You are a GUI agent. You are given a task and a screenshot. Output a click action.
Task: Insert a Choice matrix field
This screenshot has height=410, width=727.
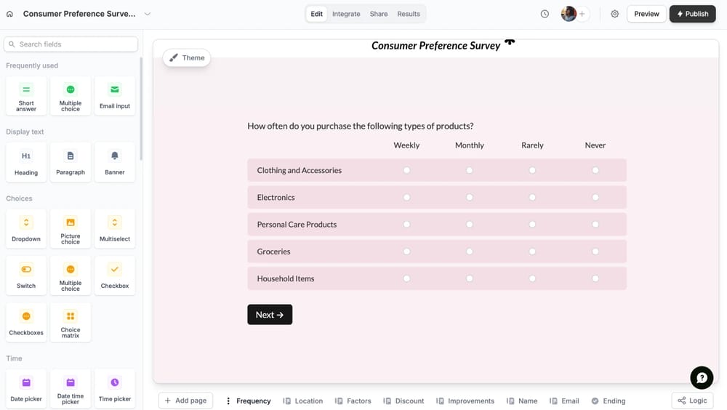pyautogui.click(x=71, y=323)
